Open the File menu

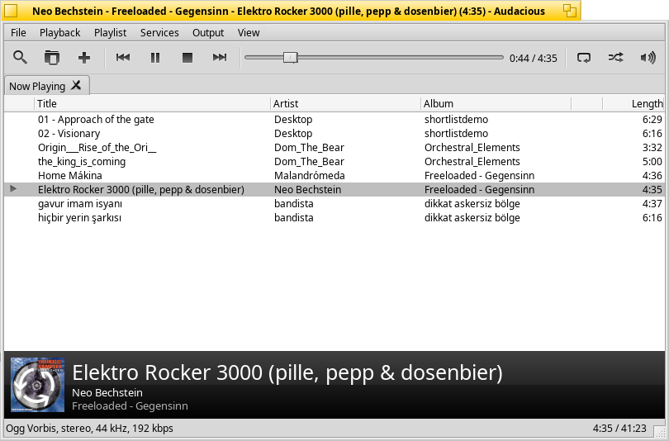point(18,32)
